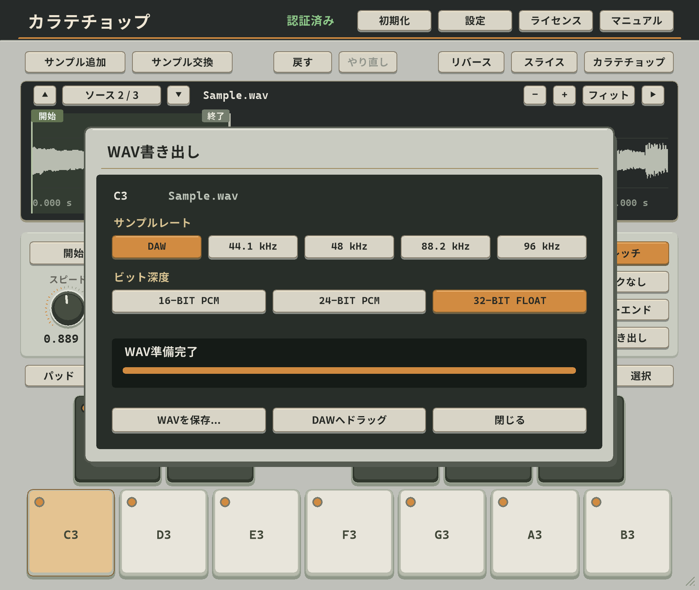Click サンプル交換 to replace sample
699x590 pixels.
click(x=182, y=62)
